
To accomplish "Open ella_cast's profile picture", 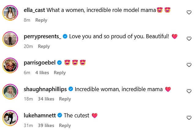I will coord(10,13).
